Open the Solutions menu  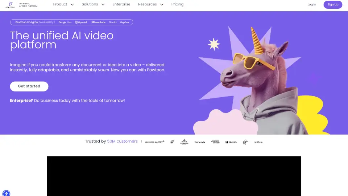pyautogui.click(x=90, y=4)
